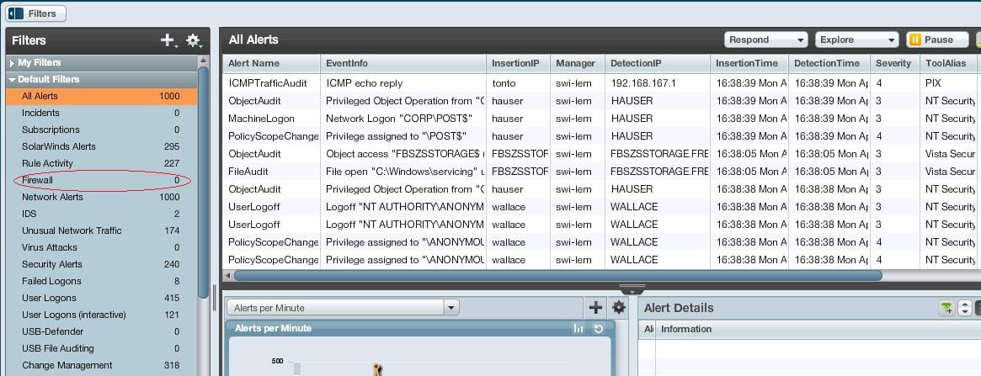Open the Filters gear settings menu
981x376 pixels.
point(194,40)
